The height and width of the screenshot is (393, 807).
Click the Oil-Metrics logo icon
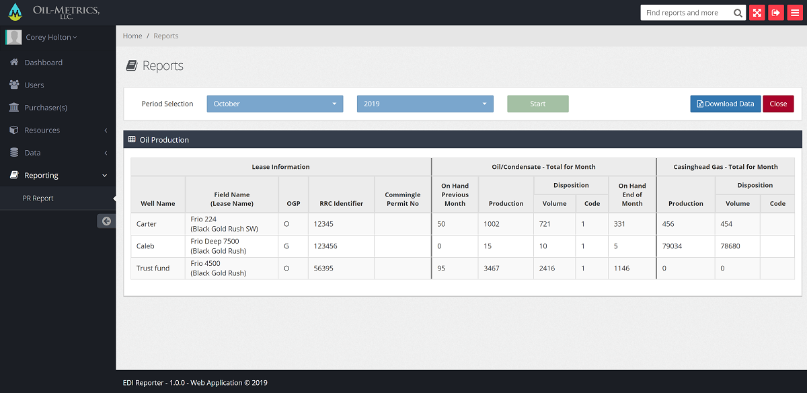[15, 12]
